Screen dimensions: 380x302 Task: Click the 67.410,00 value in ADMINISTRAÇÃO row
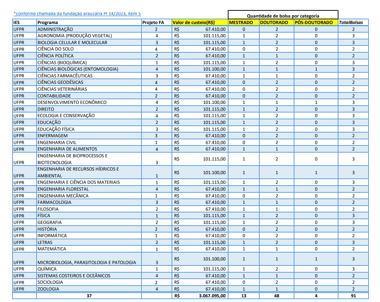point(200,29)
